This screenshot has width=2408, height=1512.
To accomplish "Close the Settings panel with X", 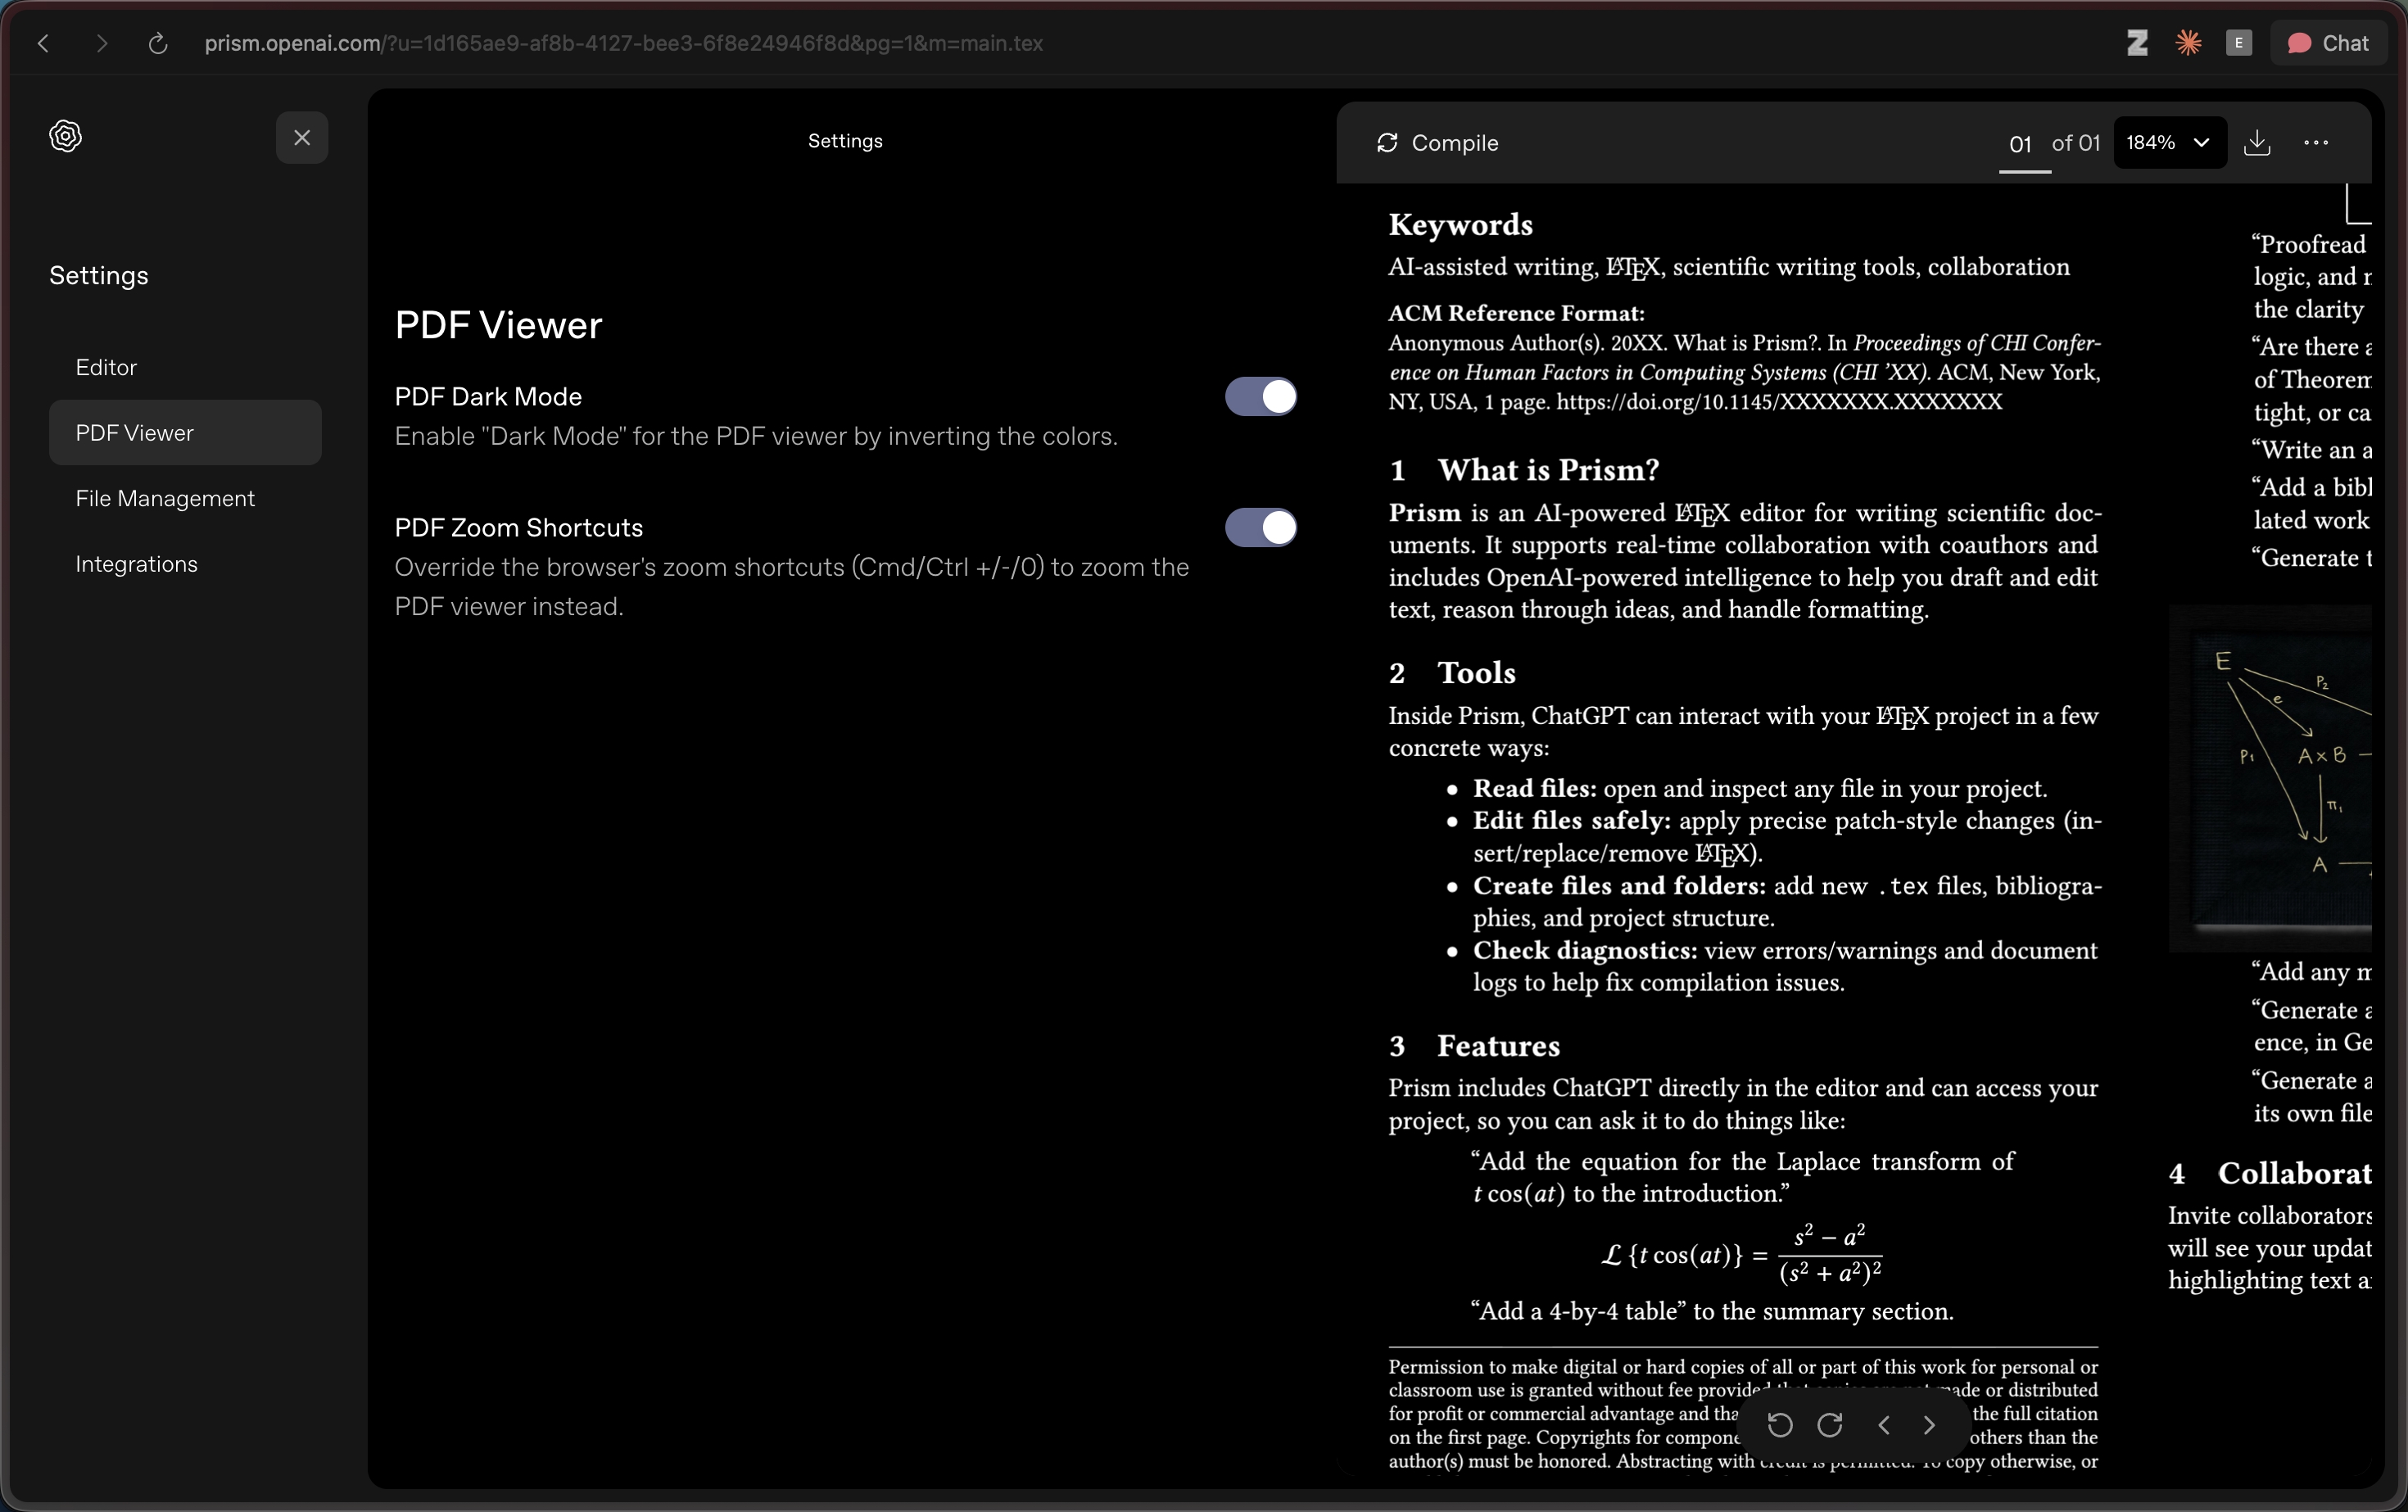I will (x=302, y=138).
